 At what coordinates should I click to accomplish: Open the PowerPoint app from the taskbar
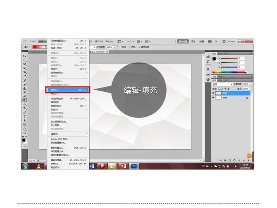coord(122,166)
